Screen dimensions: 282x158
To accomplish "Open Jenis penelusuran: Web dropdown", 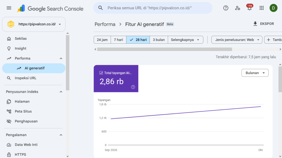I will coord(237,40).
